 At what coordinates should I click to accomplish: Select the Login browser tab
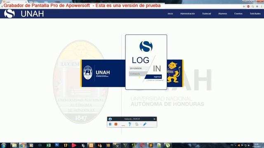pos(14,2)
